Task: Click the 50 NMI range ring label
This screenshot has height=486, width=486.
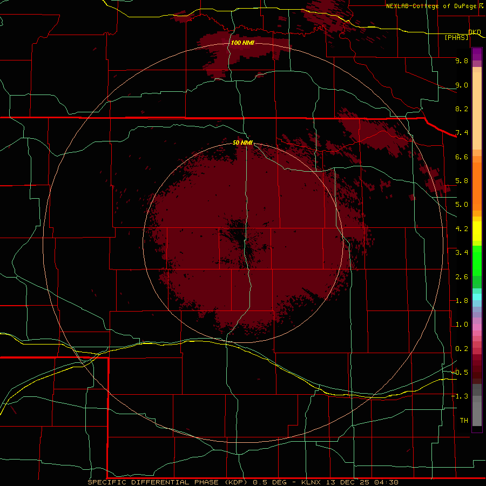Action: click(242, 143)
